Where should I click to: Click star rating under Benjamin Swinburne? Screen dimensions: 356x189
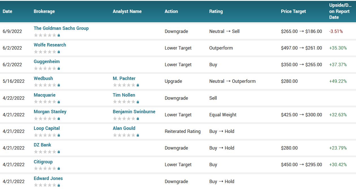pyautogui.click(x=124, y=119)
